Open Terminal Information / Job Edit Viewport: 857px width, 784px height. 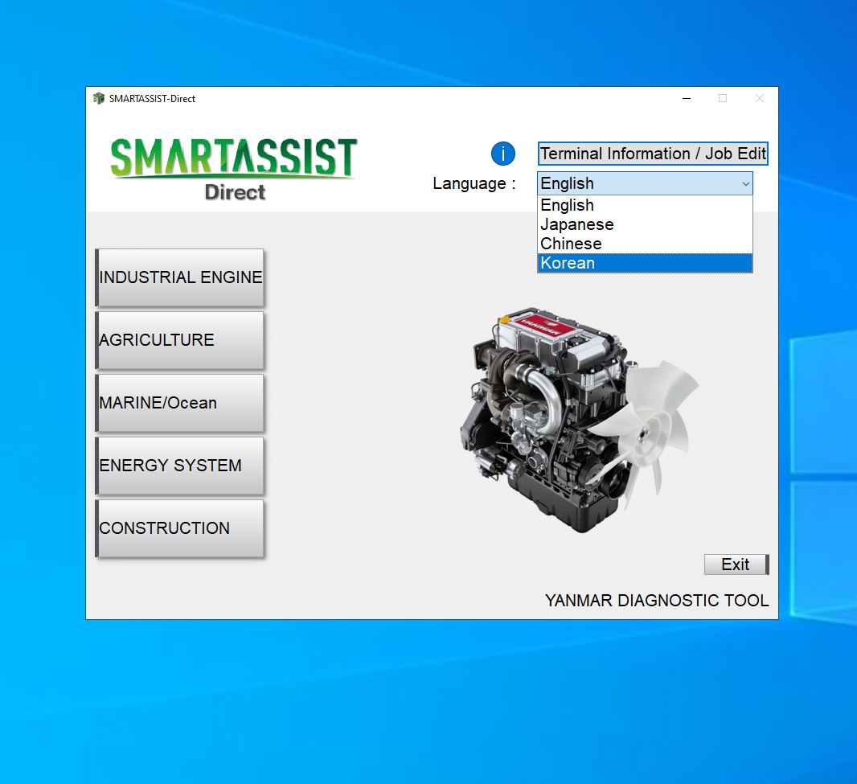pos(652,154)
